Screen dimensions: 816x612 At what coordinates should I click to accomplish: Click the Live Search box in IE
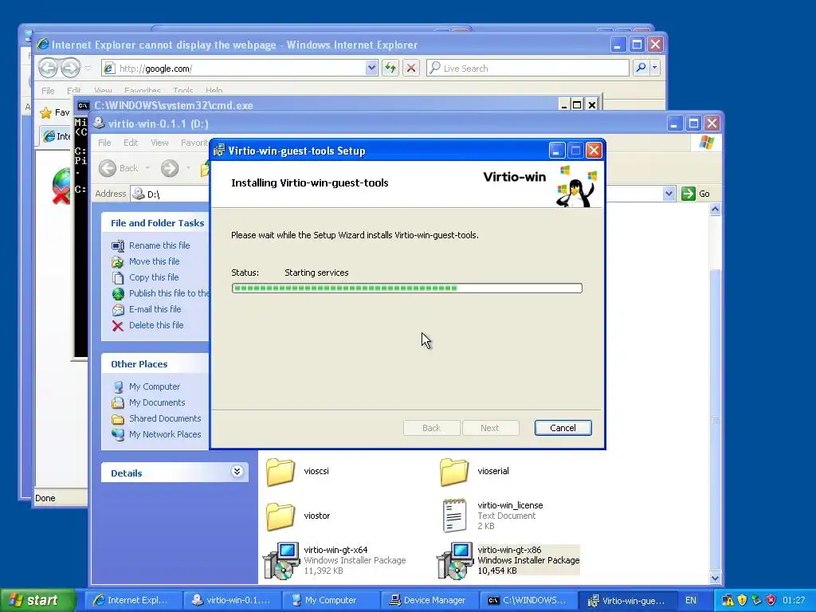click(x=528, y=69)
